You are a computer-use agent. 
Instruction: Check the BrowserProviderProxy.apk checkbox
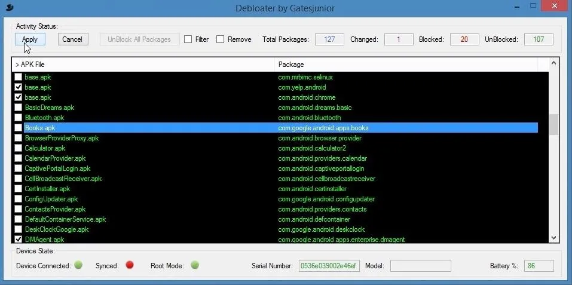coord(18,138)
